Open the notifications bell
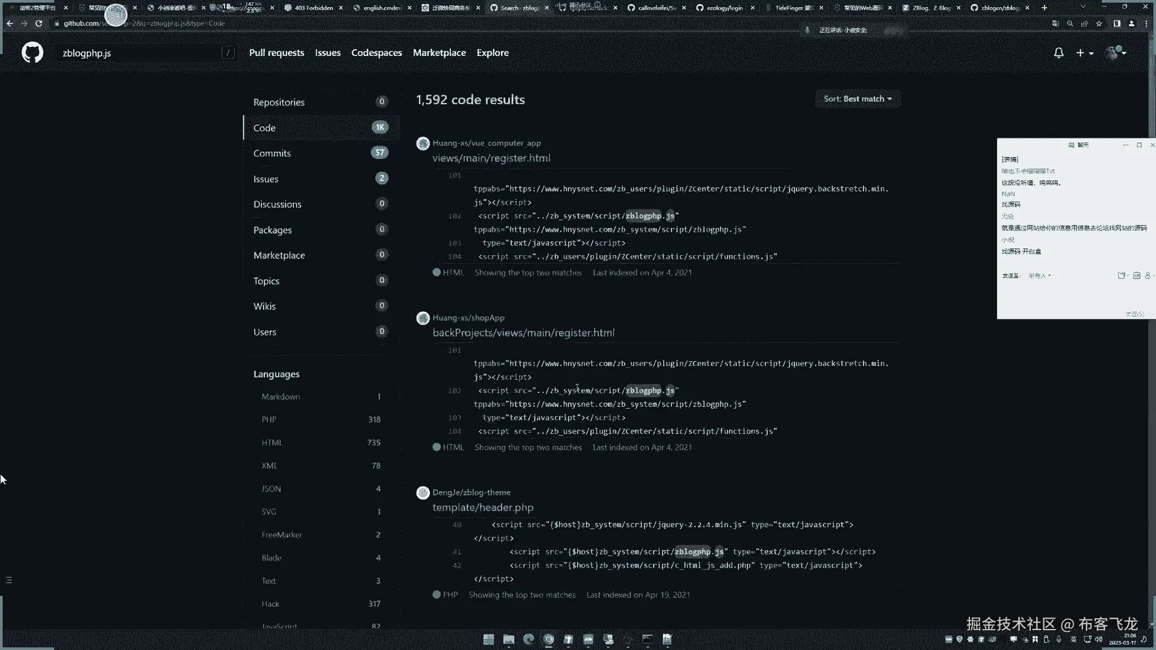Screen dimensions: 1156x650 [x=1058, y=53]
